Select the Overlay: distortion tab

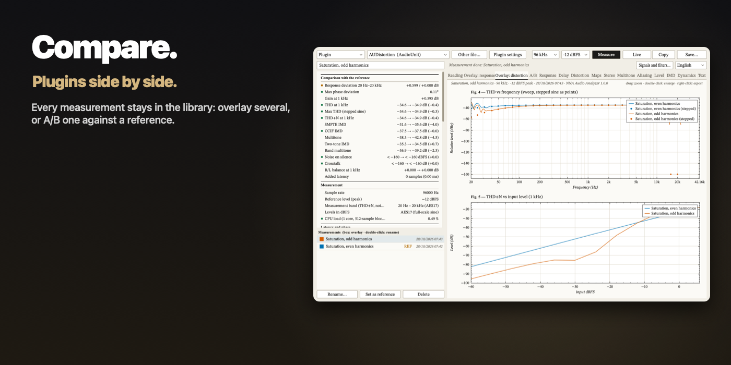[x=511, y=76]
